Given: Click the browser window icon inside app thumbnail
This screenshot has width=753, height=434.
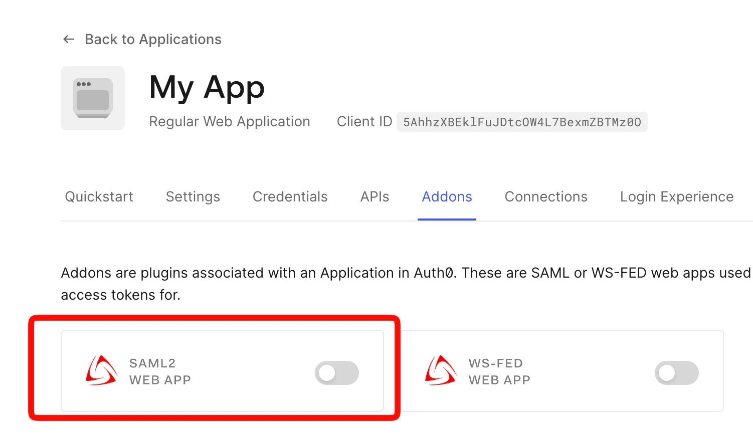Looking at the screenshot, I should (93, 98).
